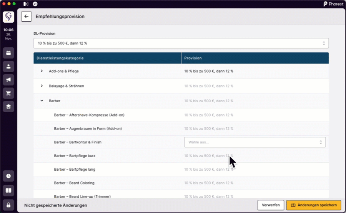Image resolution: width=346 pixels, height=213 pixels.
Task: Click the back arrow button
Action: pyautogui.click(x=26, y=17)
